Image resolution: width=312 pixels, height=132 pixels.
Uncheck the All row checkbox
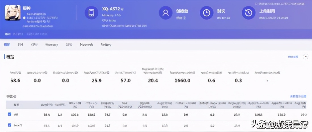(x=10, y=114)
